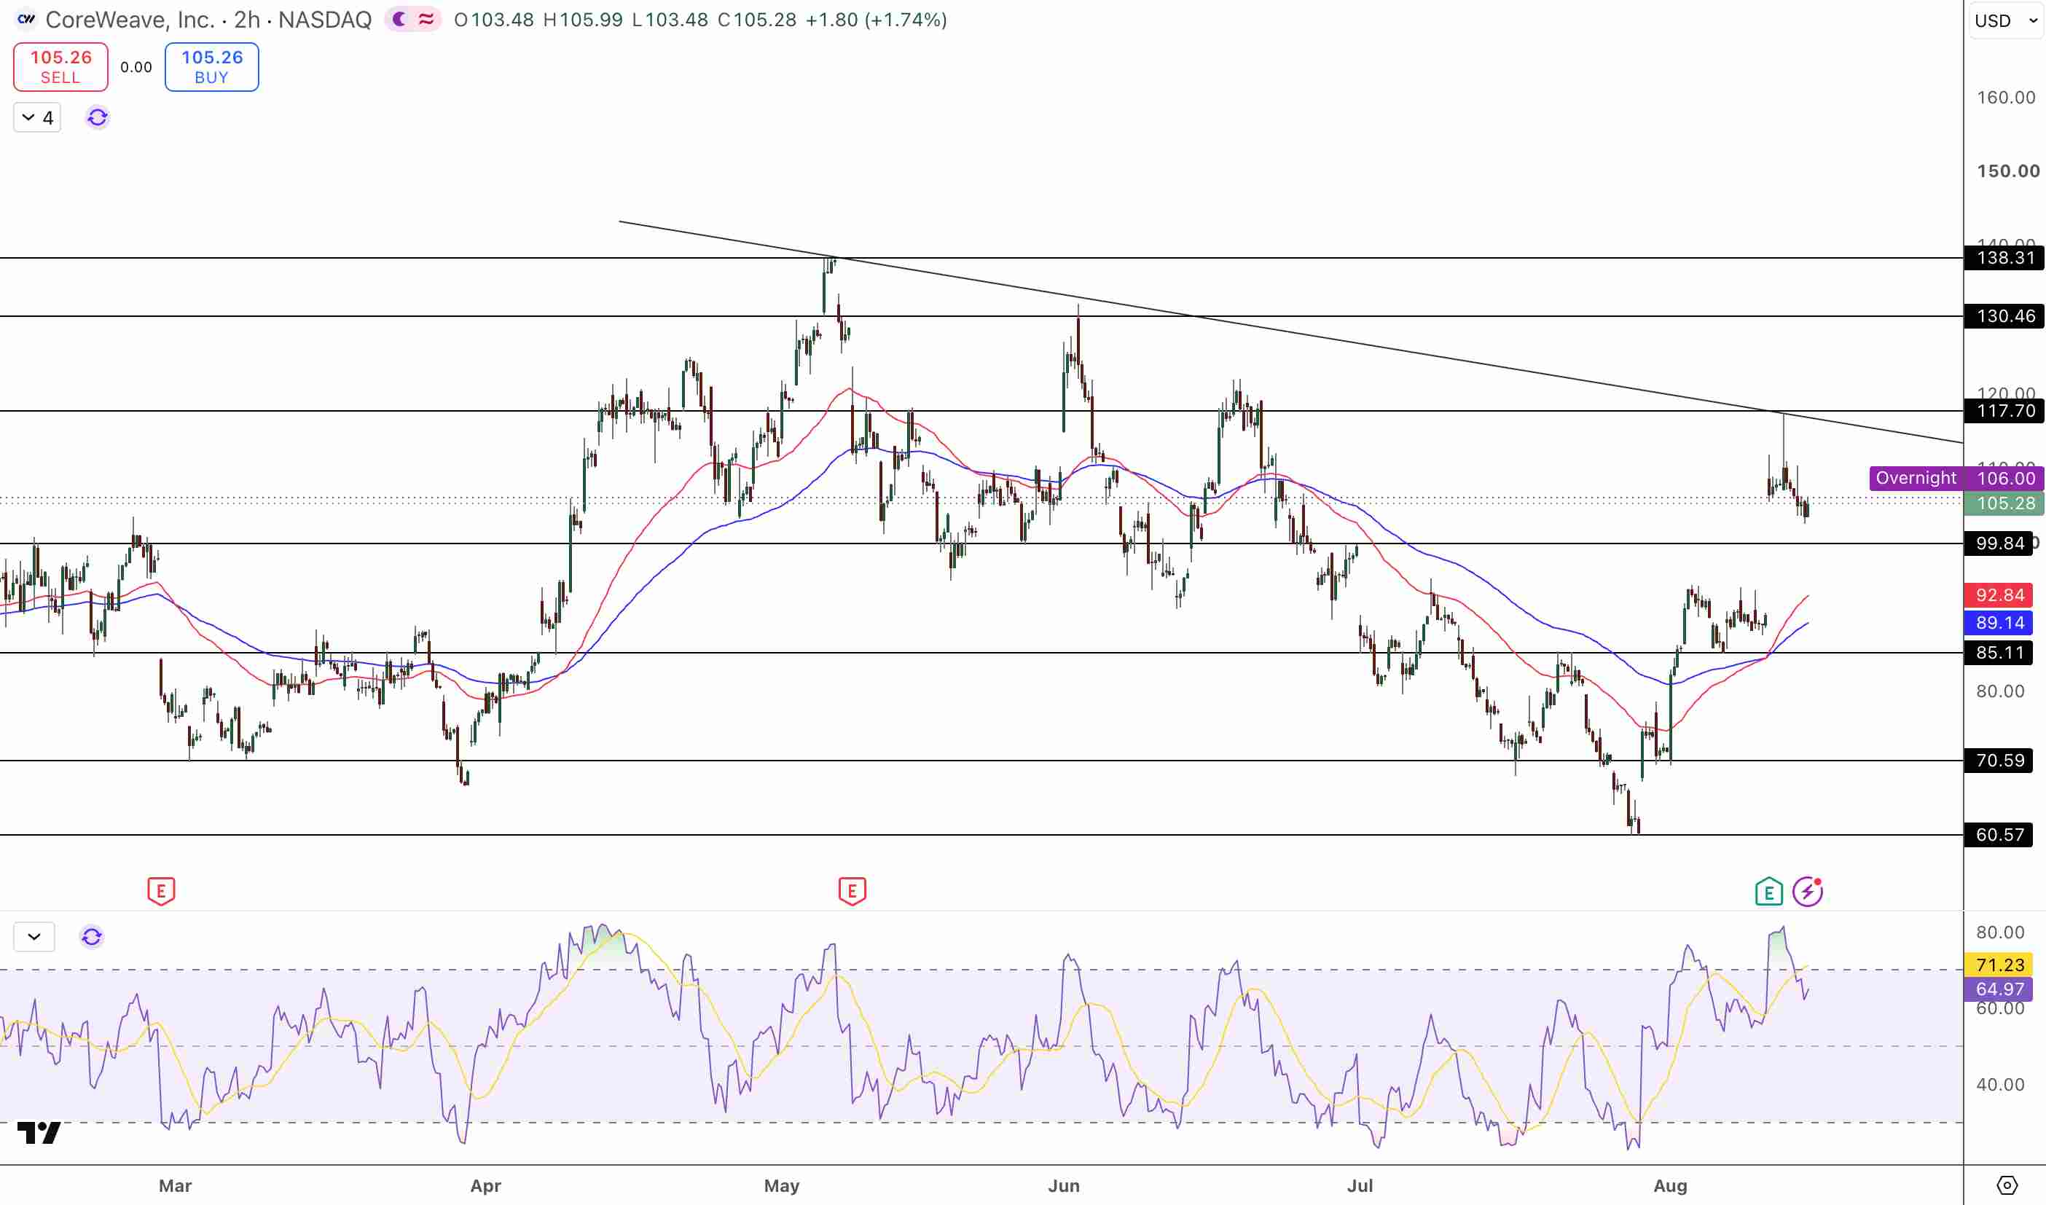The height and width of the screenshot is (1205, 2046).
Task: Click the March red earnings E marker
Action: [x=161, y=891]
